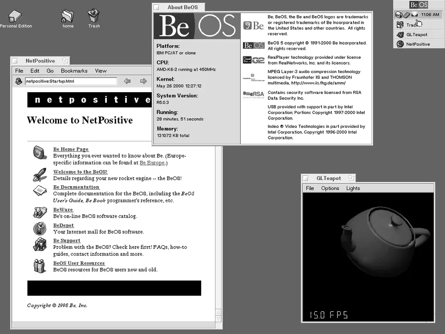Open the home folder desktop icon
445x334 pixels.
click(x=68, y=16)
